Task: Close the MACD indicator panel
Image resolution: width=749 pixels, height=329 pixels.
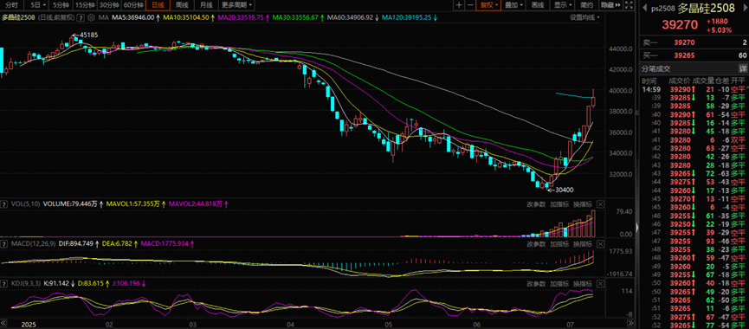Action: (600, 243)
